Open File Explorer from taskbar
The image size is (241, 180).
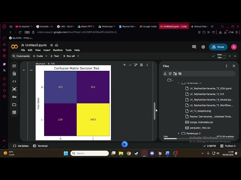coord(121,153)
